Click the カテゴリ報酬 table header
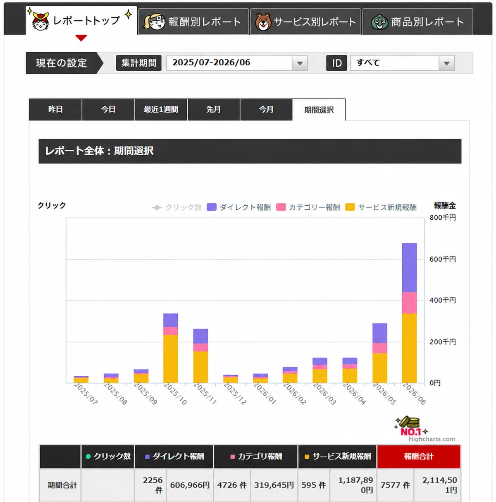This screenshot has width=496, height=502. pos(256,456)
